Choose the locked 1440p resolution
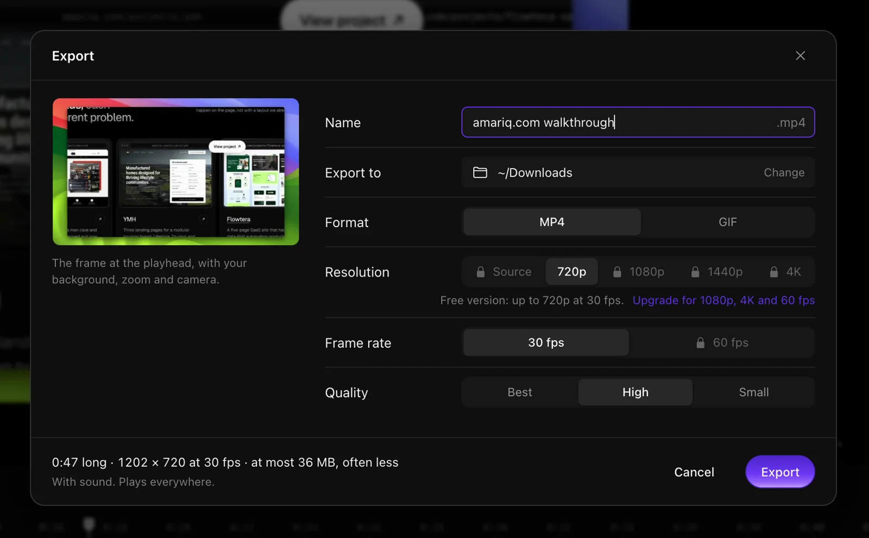Image resolution: width=869 pixels, height=538 pixels. 716,272
